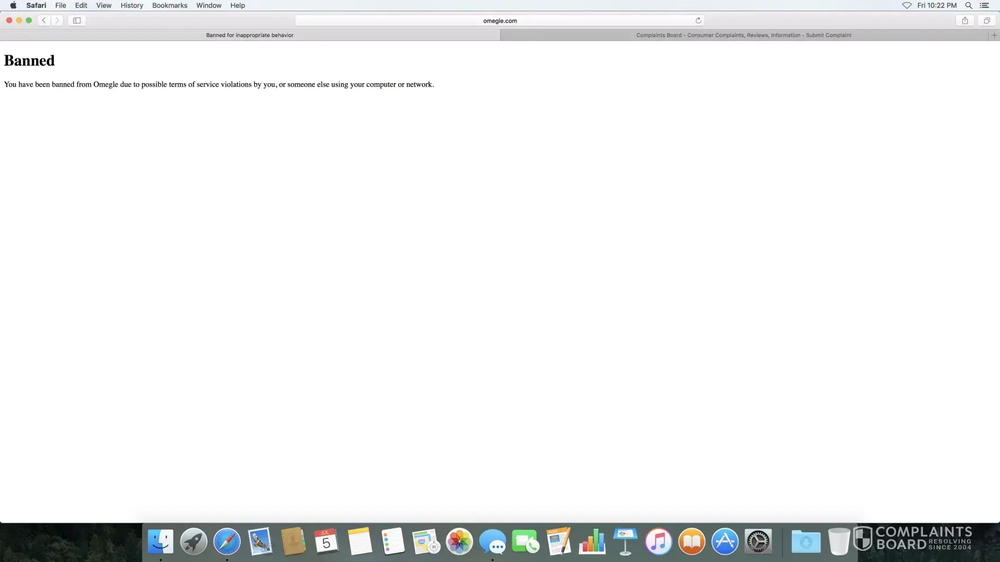Open iBooks from the Dock

(x=691, y=542)
